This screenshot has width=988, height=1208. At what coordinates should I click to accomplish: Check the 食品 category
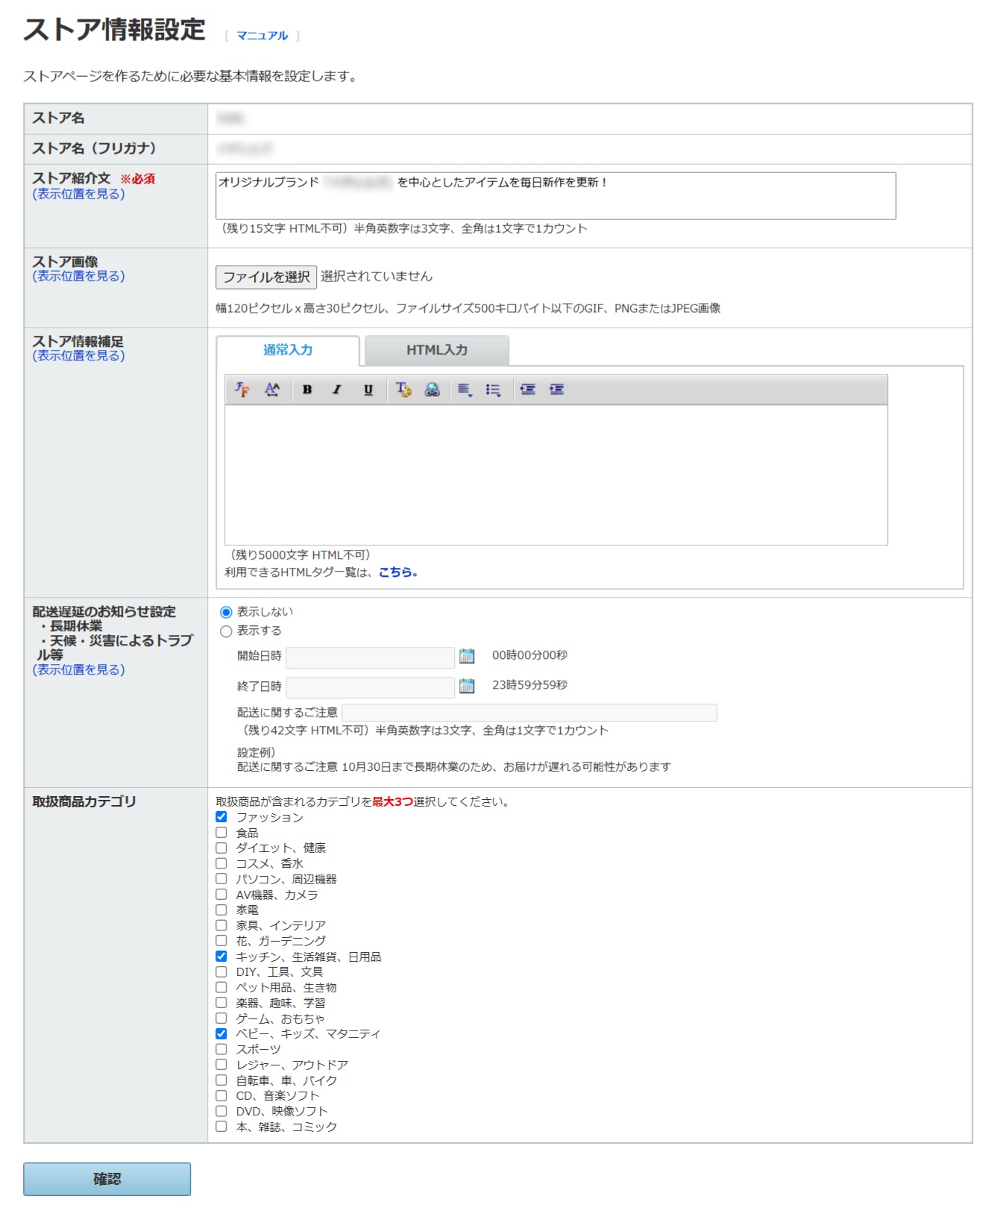(x=221, y=833)
